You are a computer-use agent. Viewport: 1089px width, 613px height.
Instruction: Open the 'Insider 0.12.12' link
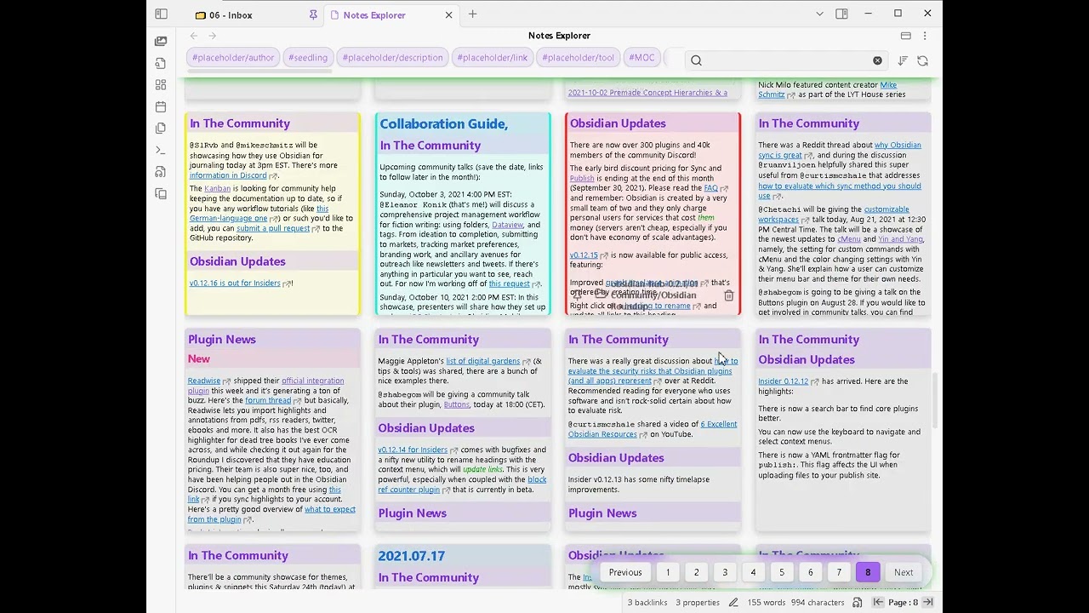pos(783,381)
